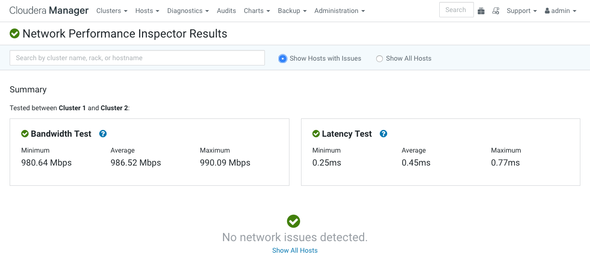590x258 pixels.
Task: Click green checkmark beside Latency Test
Action: coord(316,134)
